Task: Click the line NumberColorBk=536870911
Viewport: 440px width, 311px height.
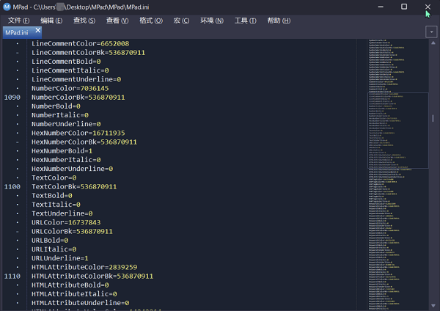Action: click(x=78, y=98)
